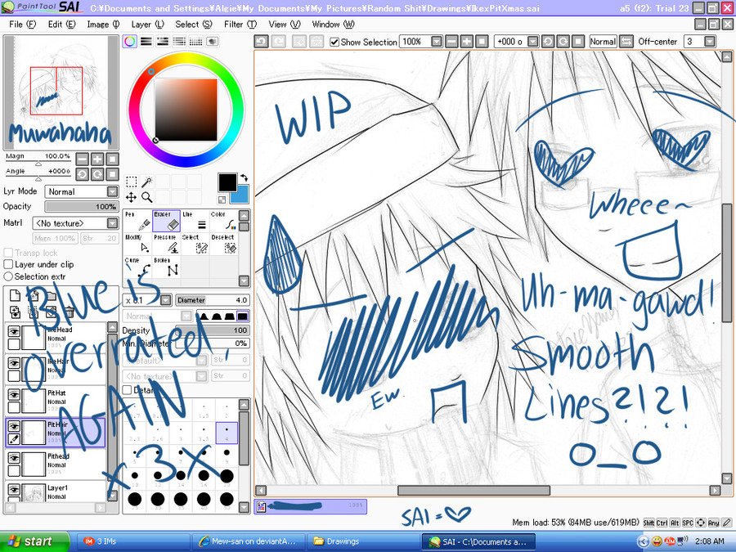Hide the PitHat layer

pos(14,395)
